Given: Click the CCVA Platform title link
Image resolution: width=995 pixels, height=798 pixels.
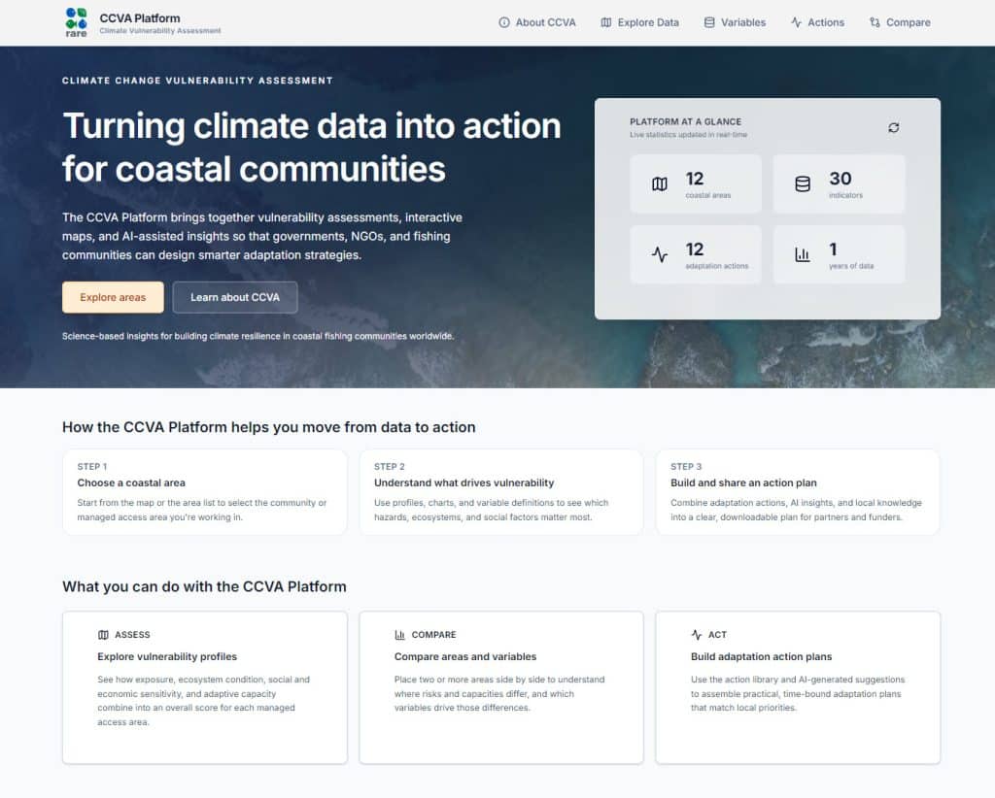Looking at the screenshot, I should [140, 17].
